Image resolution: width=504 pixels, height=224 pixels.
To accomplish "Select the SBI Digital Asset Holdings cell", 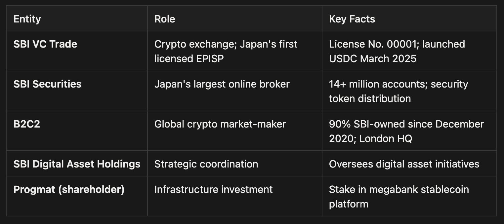I will pyautogui.click(x=77, y=164).
